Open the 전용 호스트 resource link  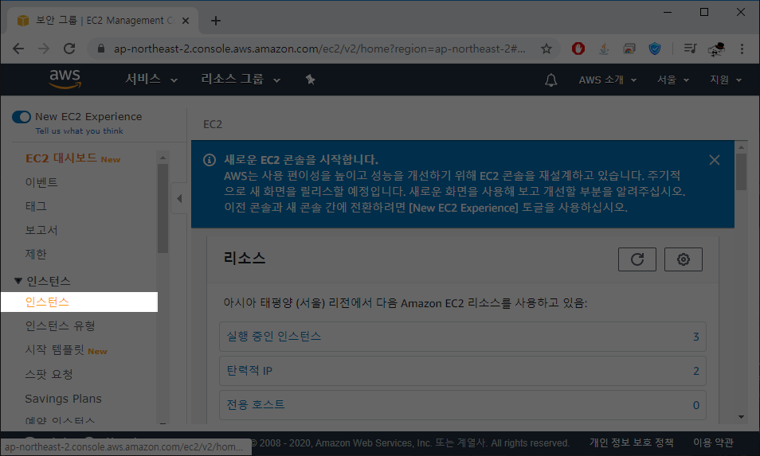coord(256,405)
